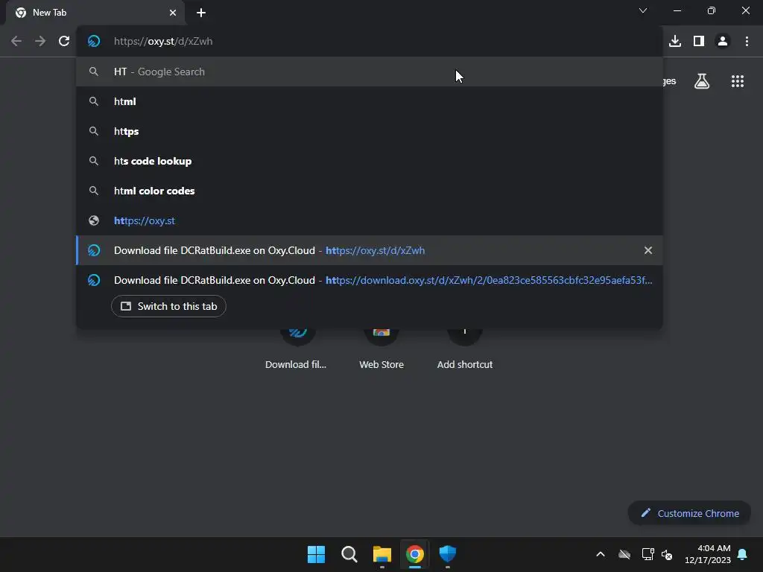Open the Windows Start menu
This screenshot has height=572, width=763.
[x=316, y=554]
